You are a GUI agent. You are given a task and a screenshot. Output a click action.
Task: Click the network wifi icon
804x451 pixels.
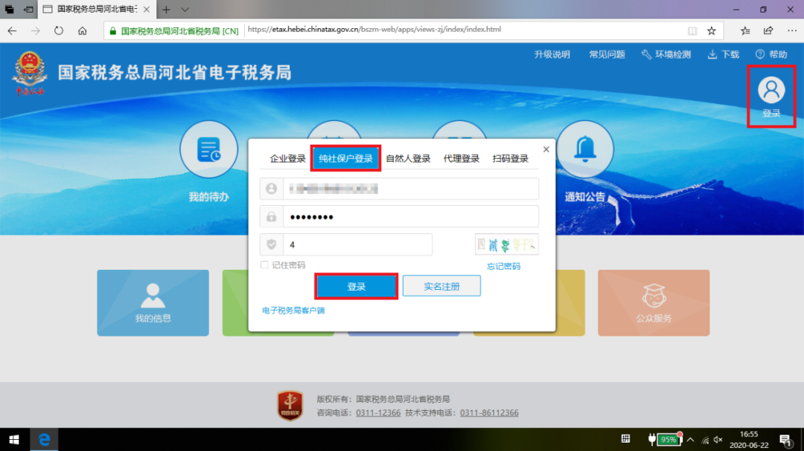(705, 440)
